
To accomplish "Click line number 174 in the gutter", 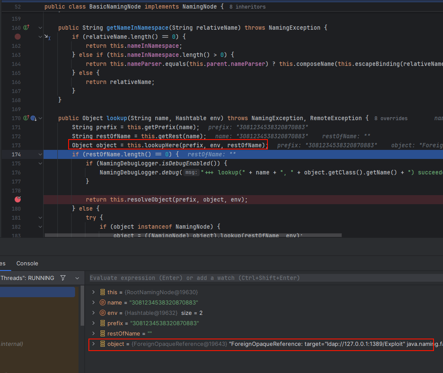I will pyautogui.click(x=16, y=154).
